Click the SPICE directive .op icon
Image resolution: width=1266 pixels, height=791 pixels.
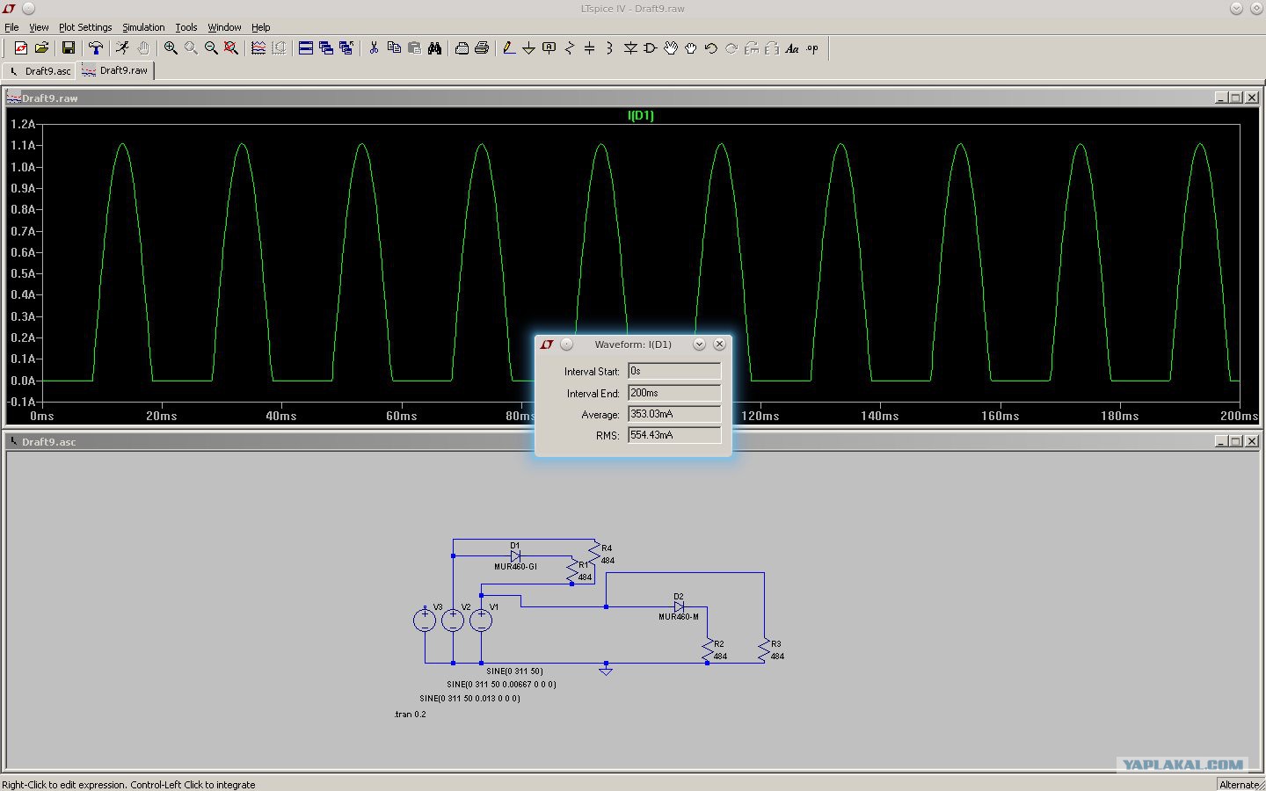(812, 48)
